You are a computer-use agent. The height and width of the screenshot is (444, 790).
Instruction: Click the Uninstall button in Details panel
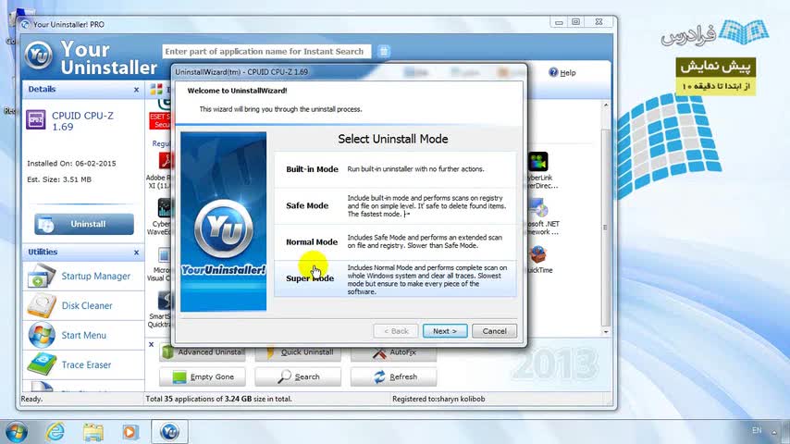(x=84, y=224)
